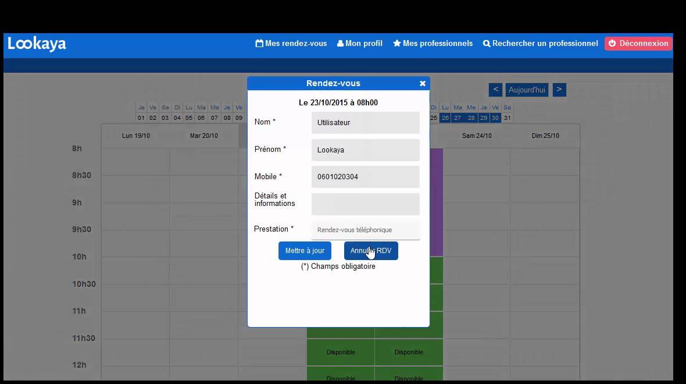Click the user icon beside Mon profil
Viewport: 686px width, 384px height.
coord(340,44)
